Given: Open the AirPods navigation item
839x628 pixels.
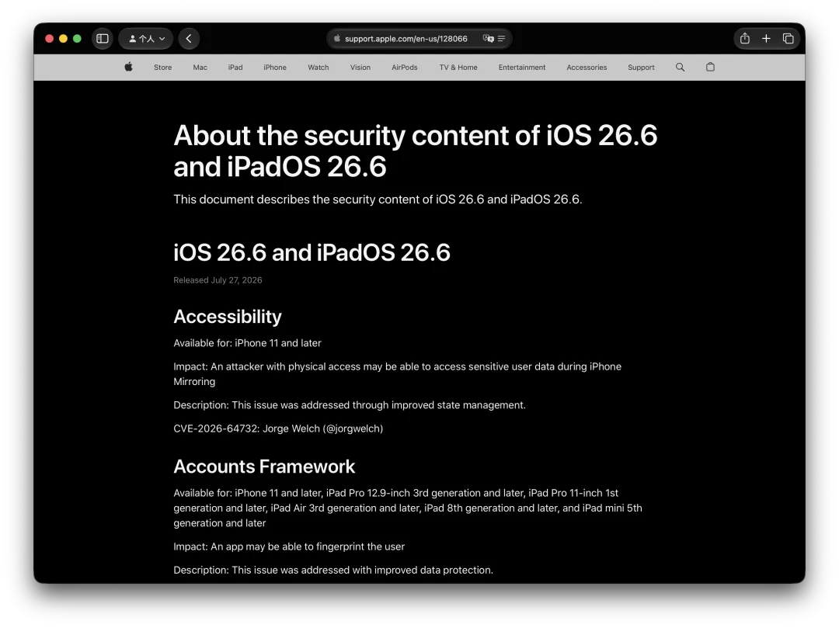Looking at the screenshot, I should [x=405, y=68].
